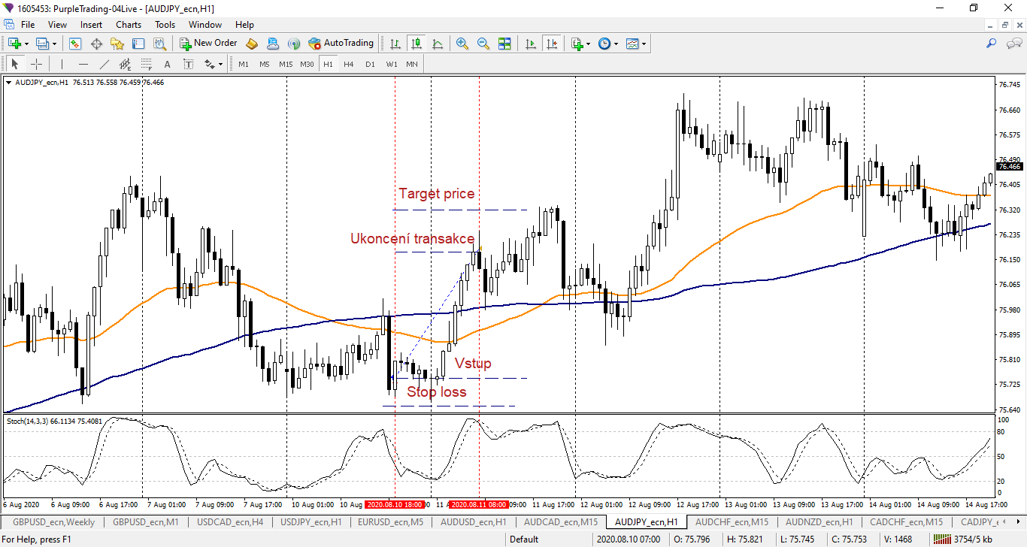The image size is (1027, 547).
Task: Switch to the EURUSD_ecn,M5 chart tab
Action: [390, 521]
